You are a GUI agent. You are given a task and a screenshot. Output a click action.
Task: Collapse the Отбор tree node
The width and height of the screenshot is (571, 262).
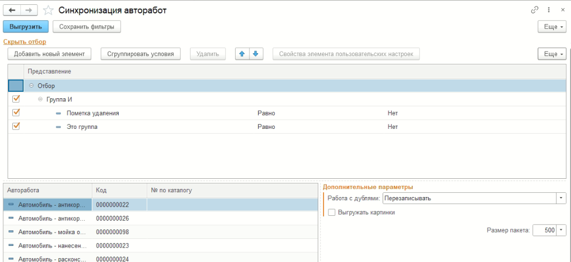[32, 86]
